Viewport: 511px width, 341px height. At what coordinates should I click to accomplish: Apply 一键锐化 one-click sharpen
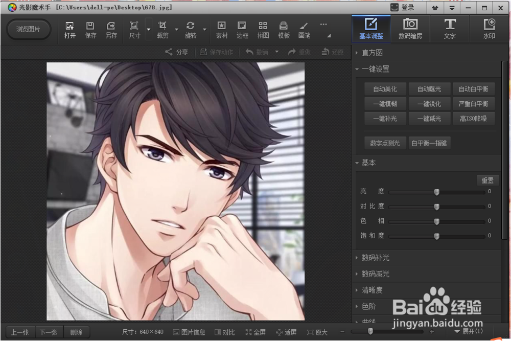430,104
